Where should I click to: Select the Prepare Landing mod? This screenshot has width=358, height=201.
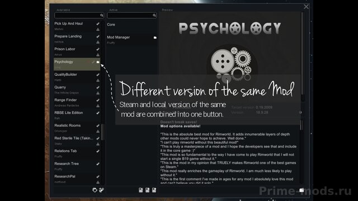77,39
